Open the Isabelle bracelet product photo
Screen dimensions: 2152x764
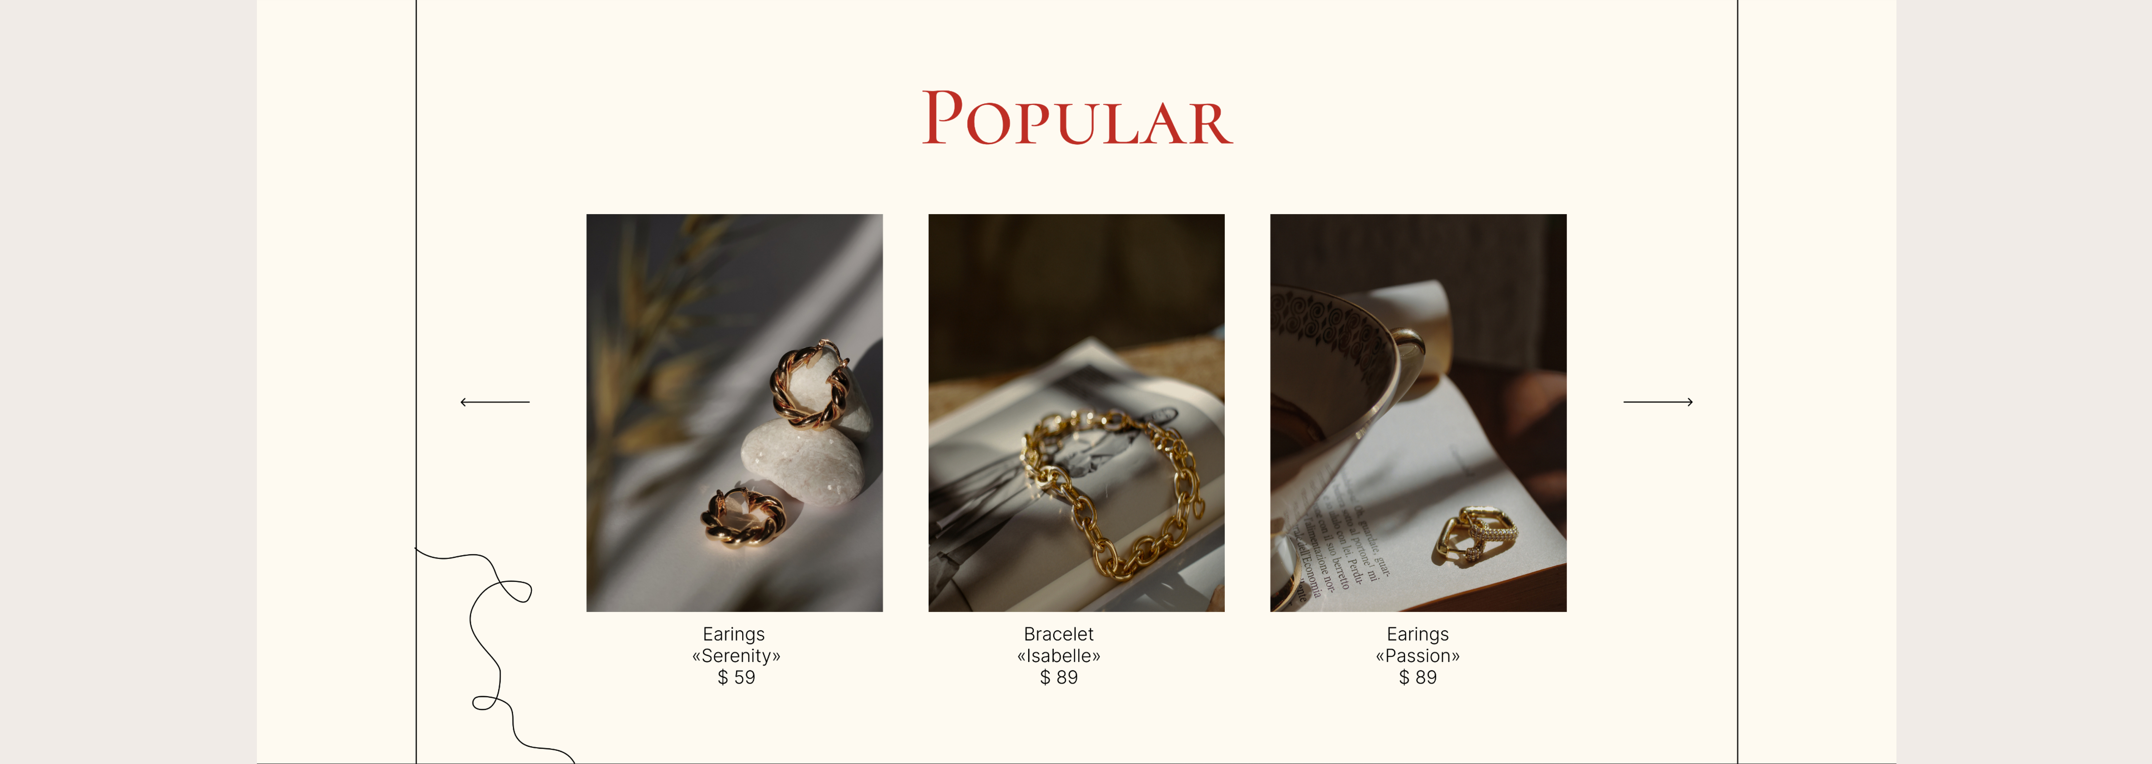pyautogui.click(x=1076, y=413)
